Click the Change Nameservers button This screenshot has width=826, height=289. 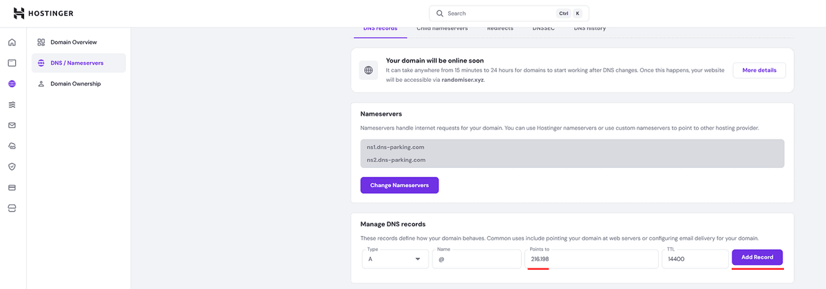[x=399, y=186]
